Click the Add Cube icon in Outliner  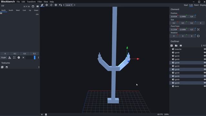(x=172, y=45)
